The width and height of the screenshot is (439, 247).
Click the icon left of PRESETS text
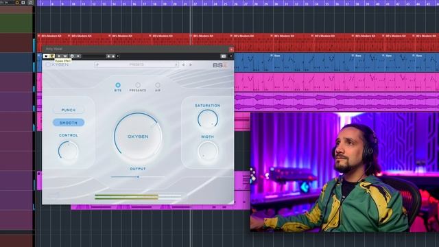pos(97,64)
